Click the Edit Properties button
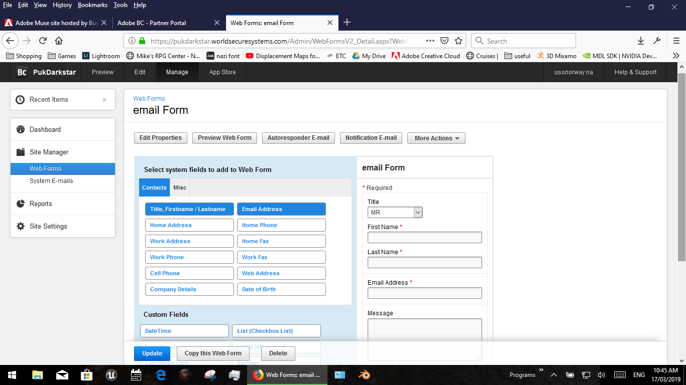The image size is (686, 385). point(161,138)
